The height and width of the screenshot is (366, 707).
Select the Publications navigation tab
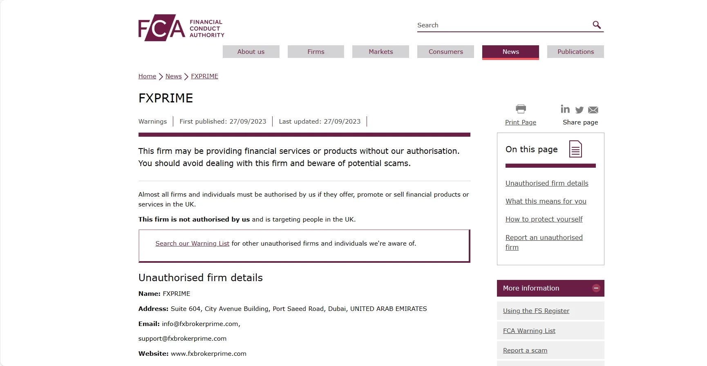pos(575,52)
